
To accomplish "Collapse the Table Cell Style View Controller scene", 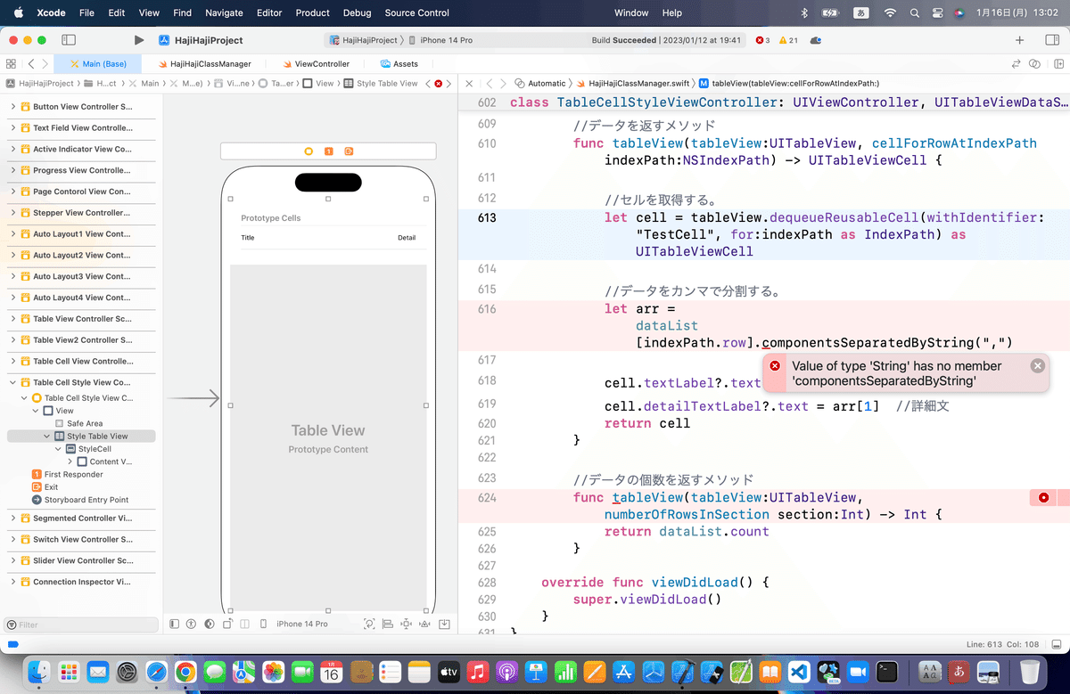I will pyautogui.click(x=13, y=382).
